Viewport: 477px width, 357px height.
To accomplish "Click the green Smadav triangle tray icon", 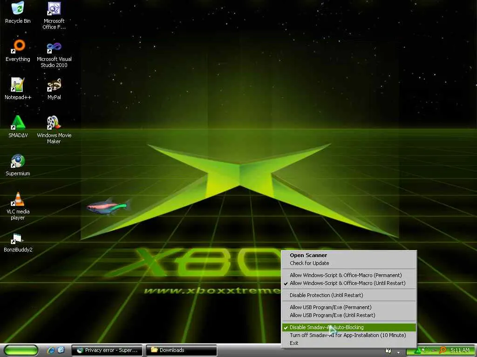I will pos(418,351).
